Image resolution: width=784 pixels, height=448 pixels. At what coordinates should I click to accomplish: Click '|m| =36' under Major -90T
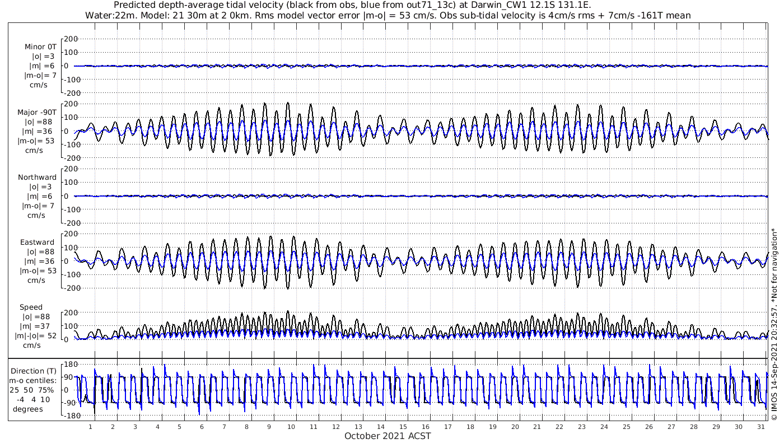coord(39,131)
